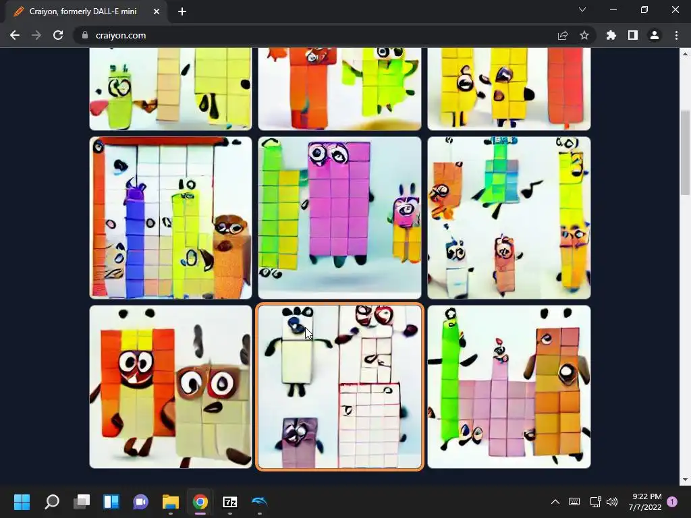Click the page vertical scrollbar thumb

click(685, 152)
